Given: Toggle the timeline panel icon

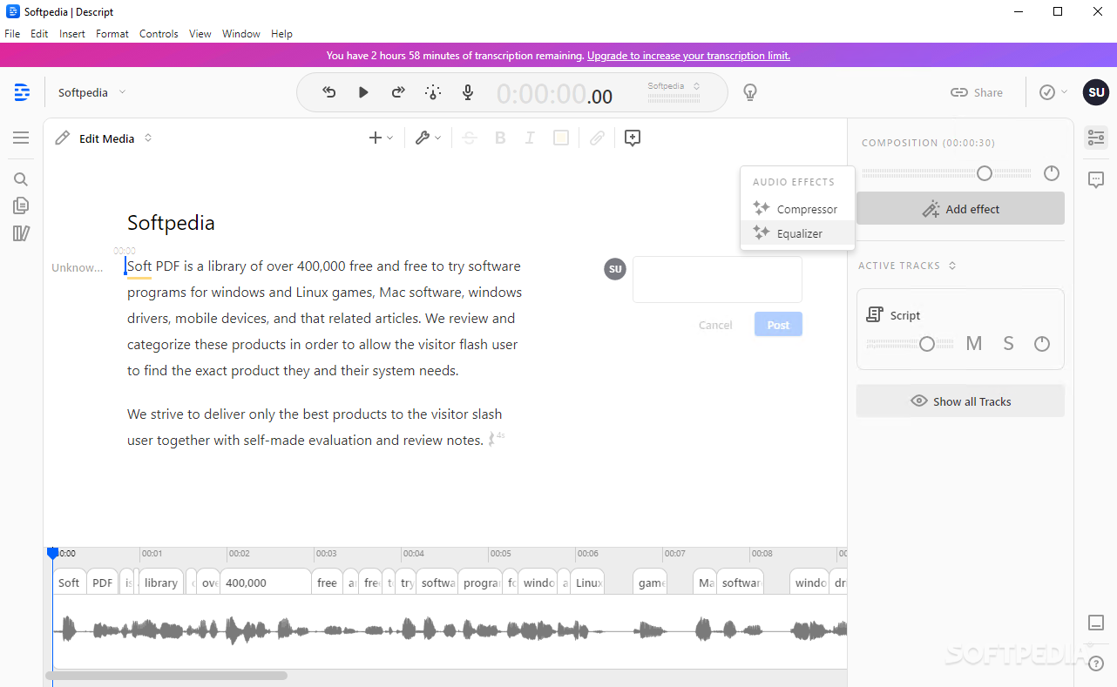Looking at the screenshot, I should (1096, 623).
